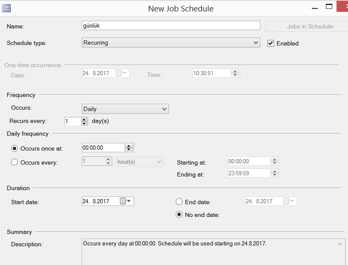Click the Daily frequency section label
Viewport: 348px width, 265px height.
click(x=28, y=134)
